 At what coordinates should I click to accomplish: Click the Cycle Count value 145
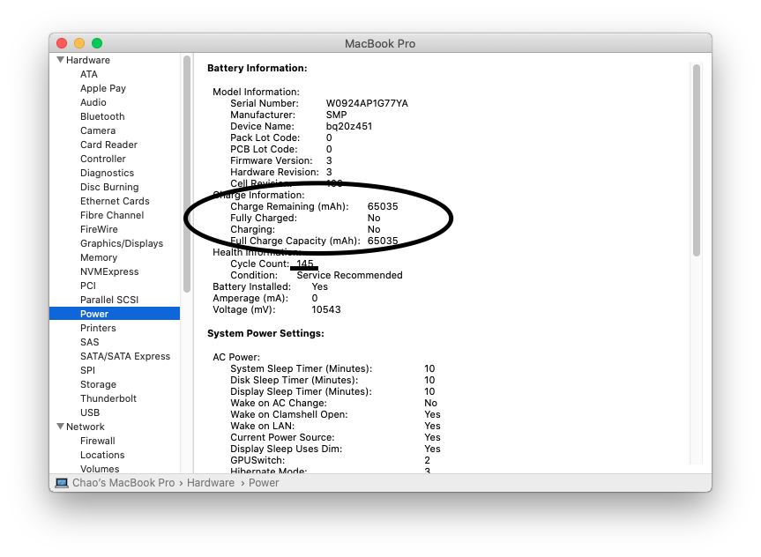point(305,263)
